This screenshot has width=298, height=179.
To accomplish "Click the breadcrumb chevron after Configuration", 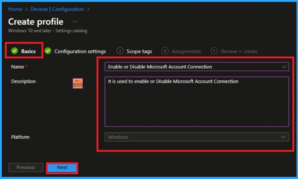I will click(88, 9).
